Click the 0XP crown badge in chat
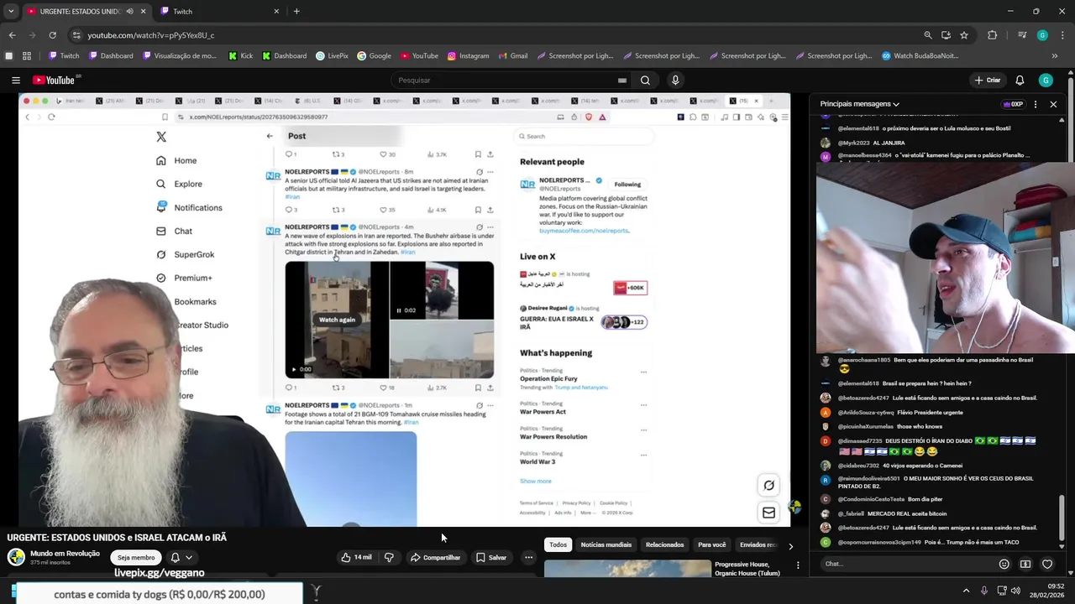This screenshot has width=1075, height=604. [x=1013, y=104]
